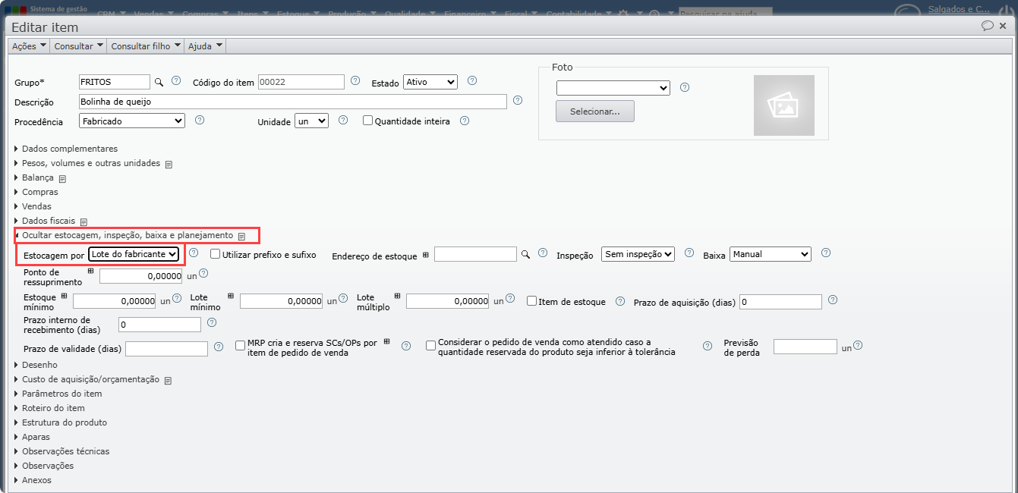Click help icon after Endereço de estoque search
Screen dimensions: 1018x493
543,253
